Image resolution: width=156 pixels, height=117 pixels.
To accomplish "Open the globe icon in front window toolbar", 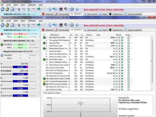I will (39, 25).
